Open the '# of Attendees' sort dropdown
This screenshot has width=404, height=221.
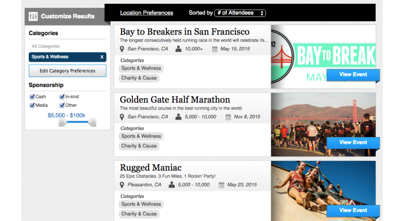[x=240, y=13]
